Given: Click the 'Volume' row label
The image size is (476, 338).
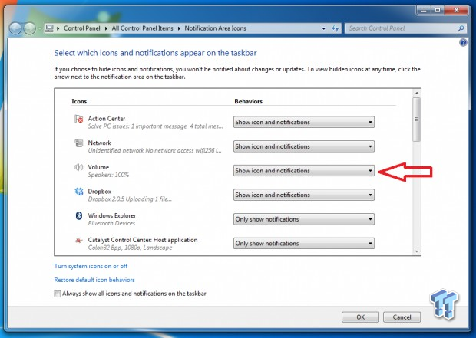Looking at the screenshot, I should (98, 167).
